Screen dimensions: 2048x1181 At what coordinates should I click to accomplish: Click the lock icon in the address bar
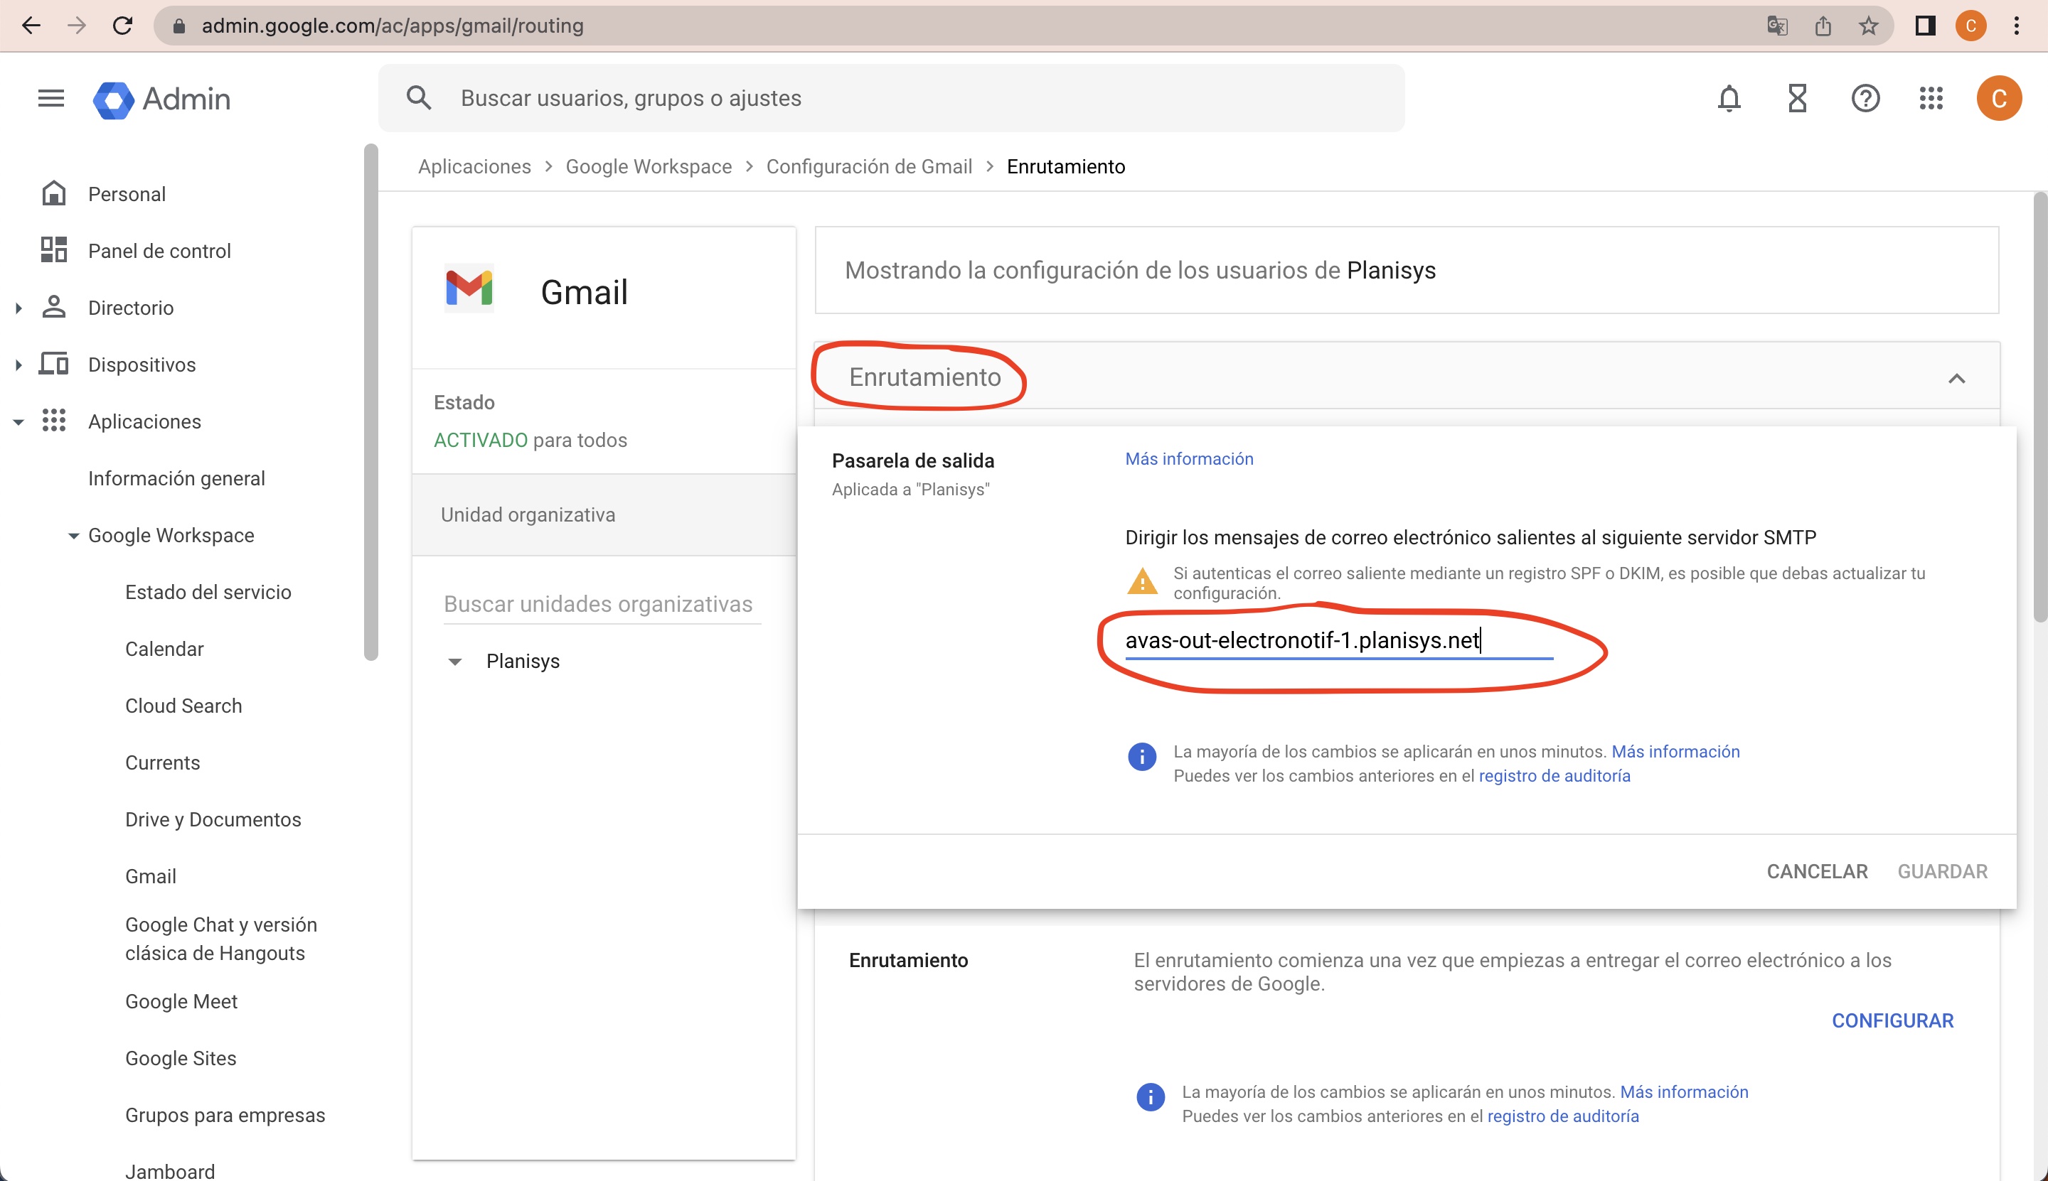tap(179, 26)
